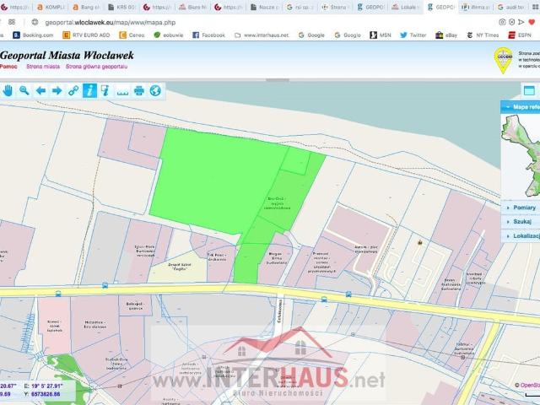Click the Bakoped map label
The height and width of the screenshot is (405, 540).
coord(135,306)
